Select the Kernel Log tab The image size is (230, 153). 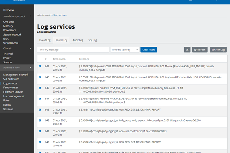coord(61,40)
